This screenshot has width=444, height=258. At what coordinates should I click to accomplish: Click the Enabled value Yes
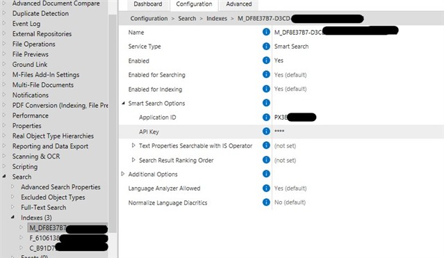click(279, 61)
